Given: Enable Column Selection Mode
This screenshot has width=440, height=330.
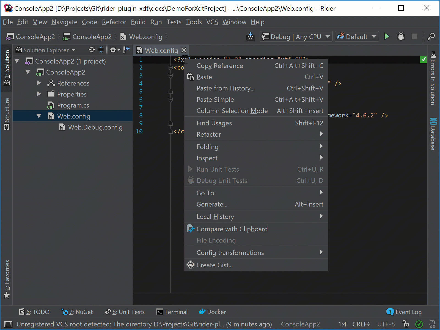Looking at the screenshot, I should click(x=232, y=111).
